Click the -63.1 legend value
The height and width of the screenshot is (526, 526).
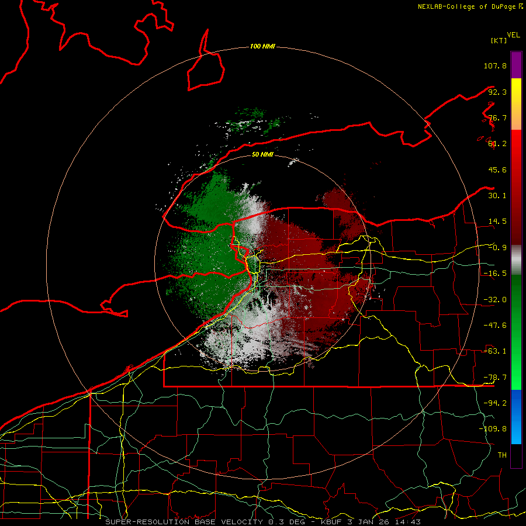tap(495, 351)
